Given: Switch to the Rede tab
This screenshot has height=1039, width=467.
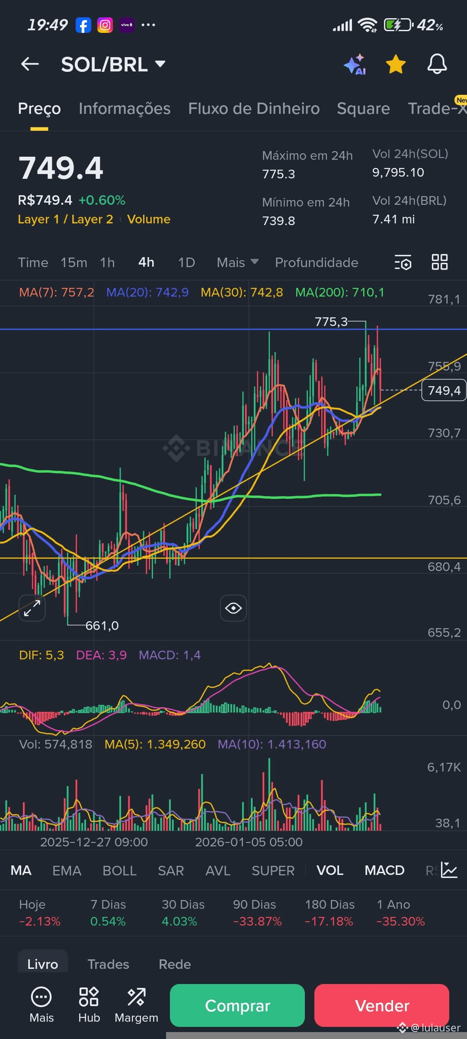Looking at the screenshot, I should pos(175,965).
